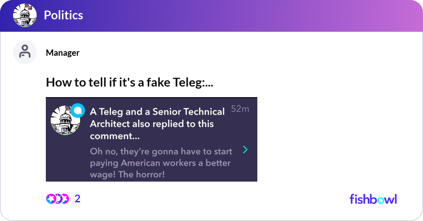The height and width of the screenshot is (221, 423).
Task: Click the fishbowl logo
Action: (373, 199)
